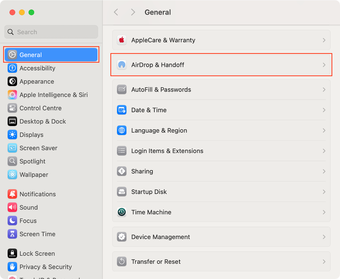Click the General gear icon in sidebar
340x279 pixels.
12,55
